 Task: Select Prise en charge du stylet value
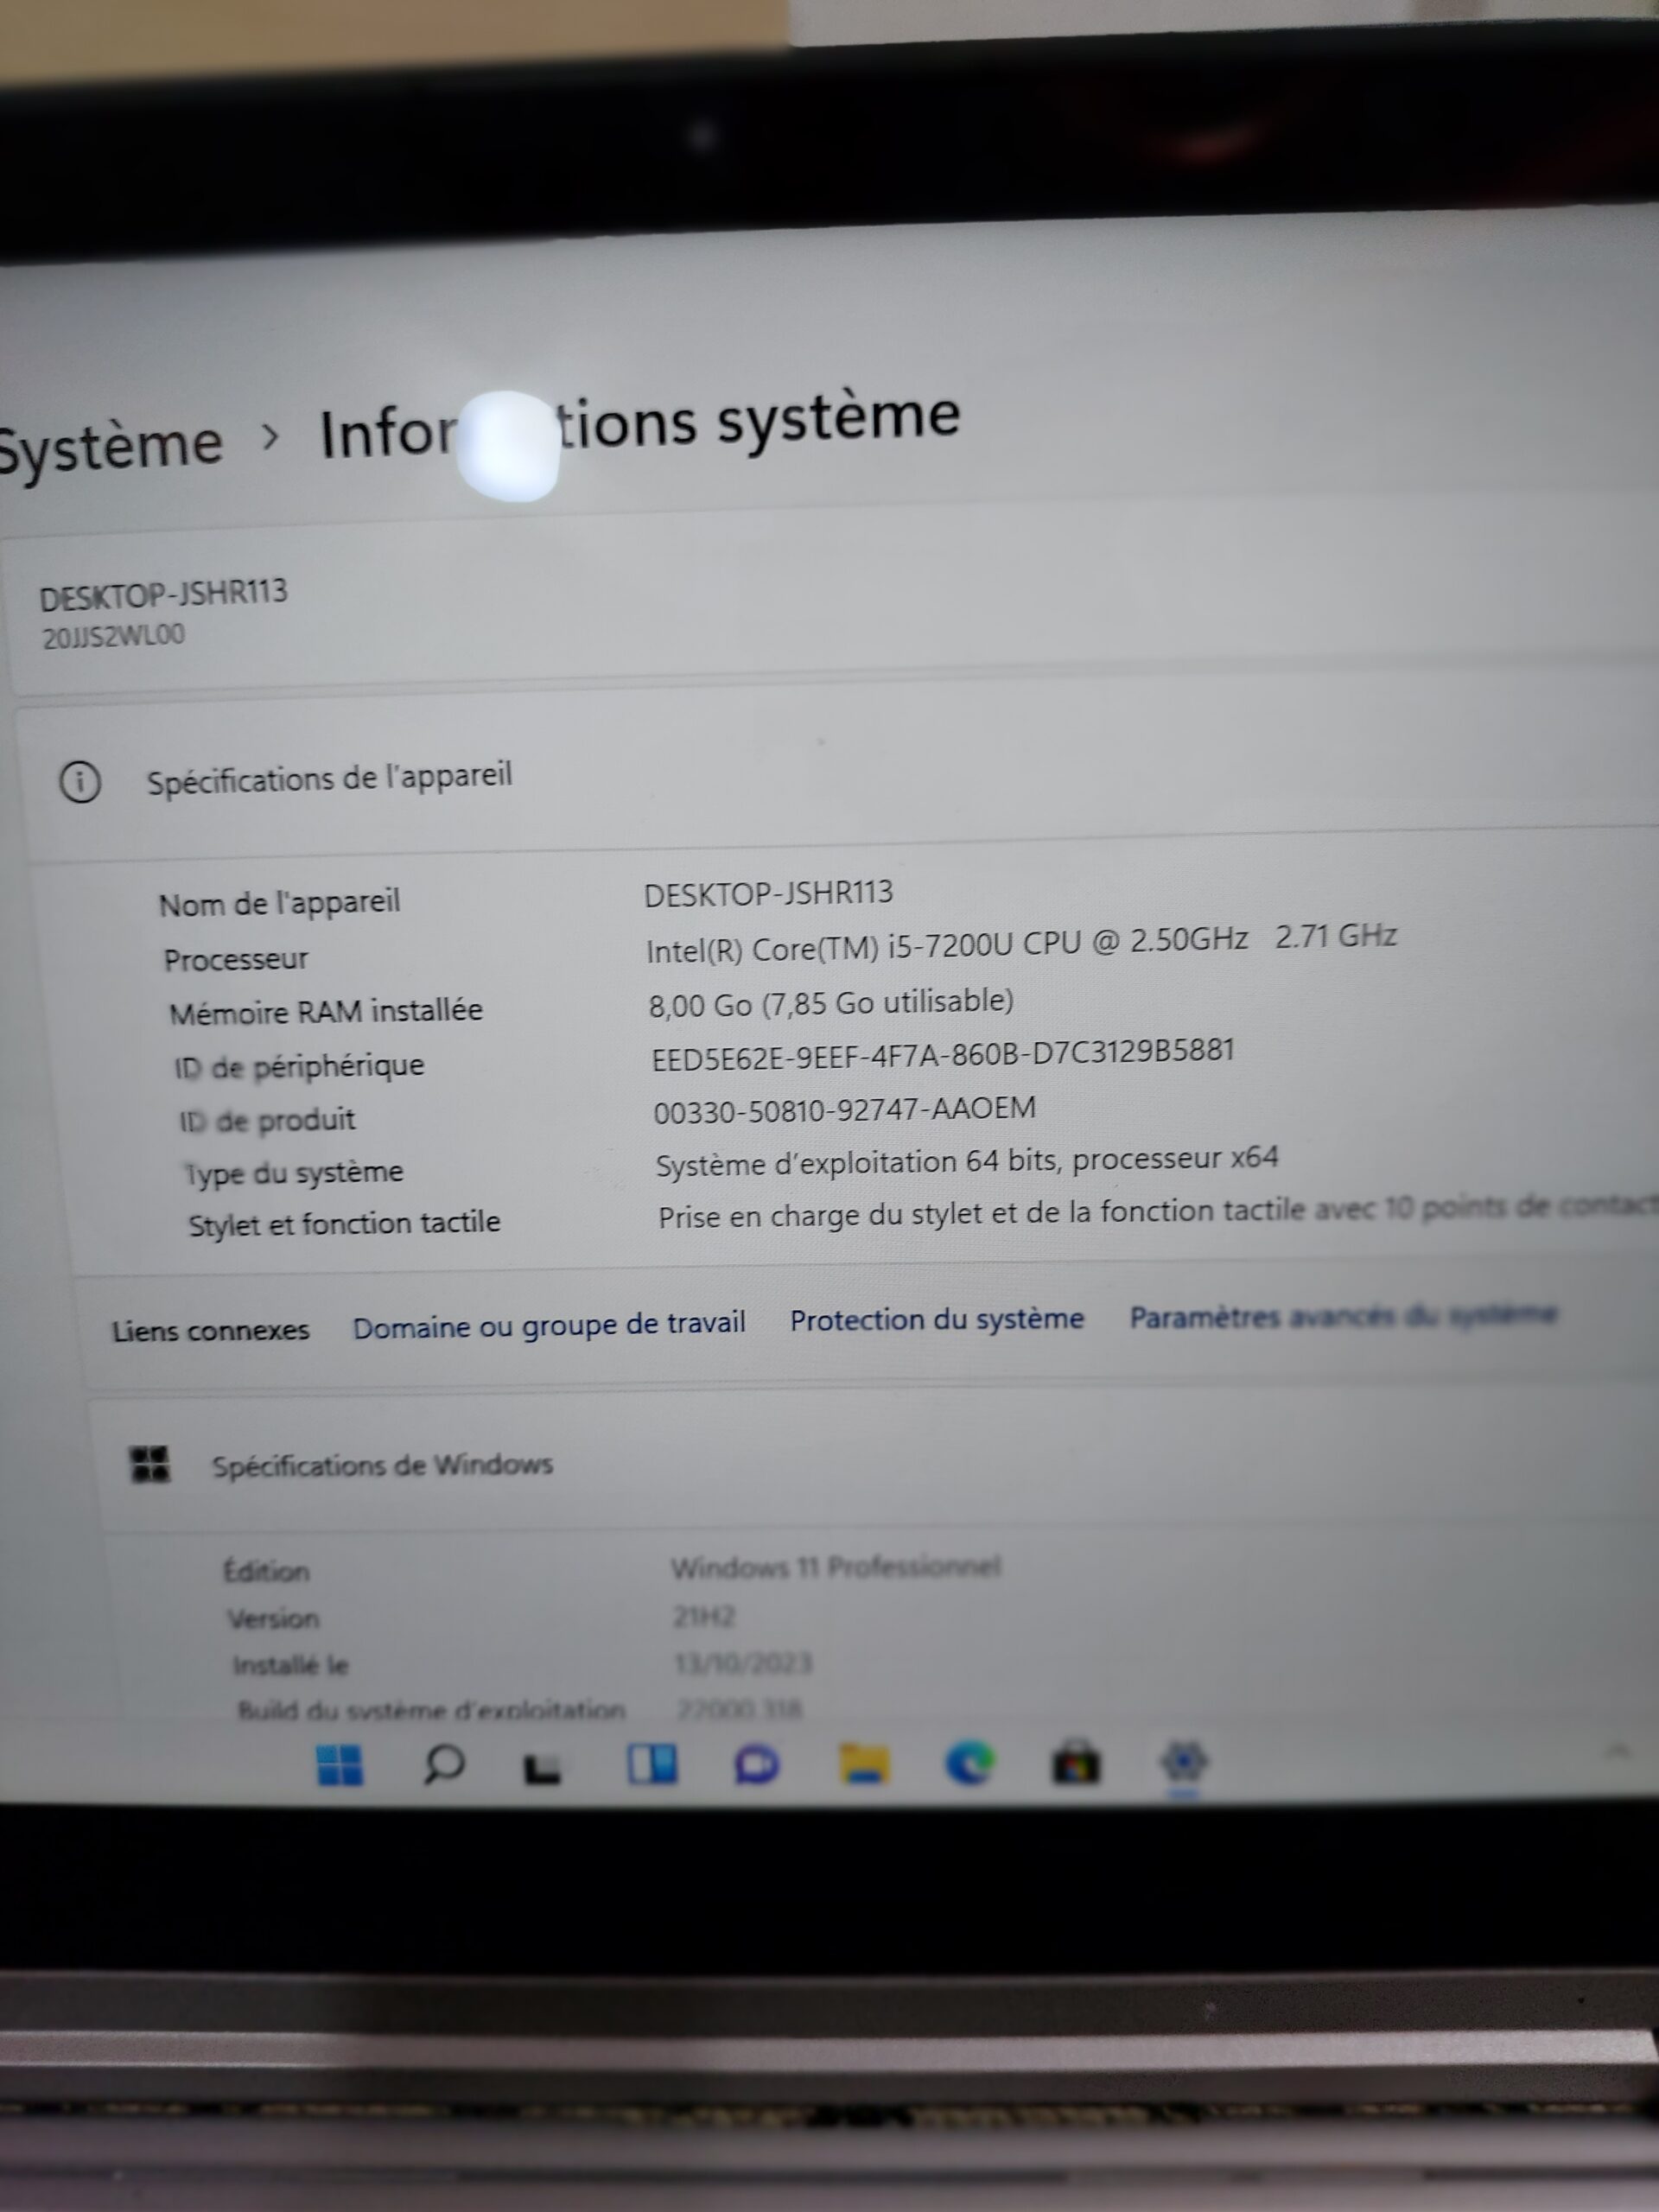tap(1157, 1212)
